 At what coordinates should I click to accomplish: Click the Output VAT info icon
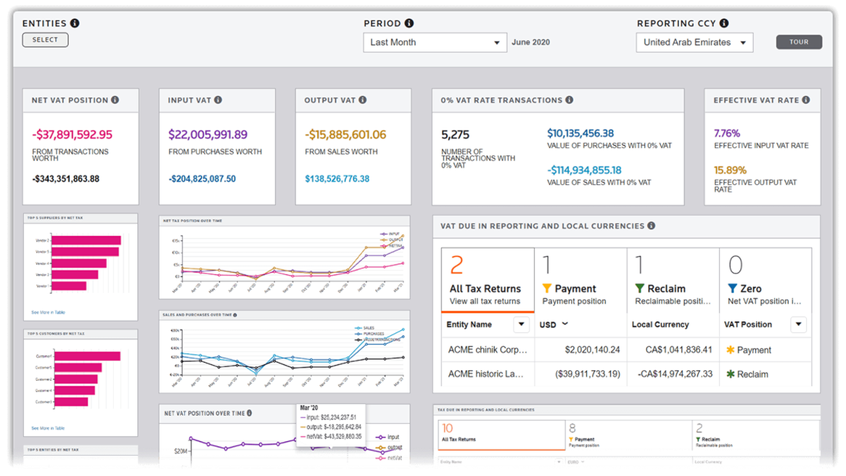click(362, 100)
